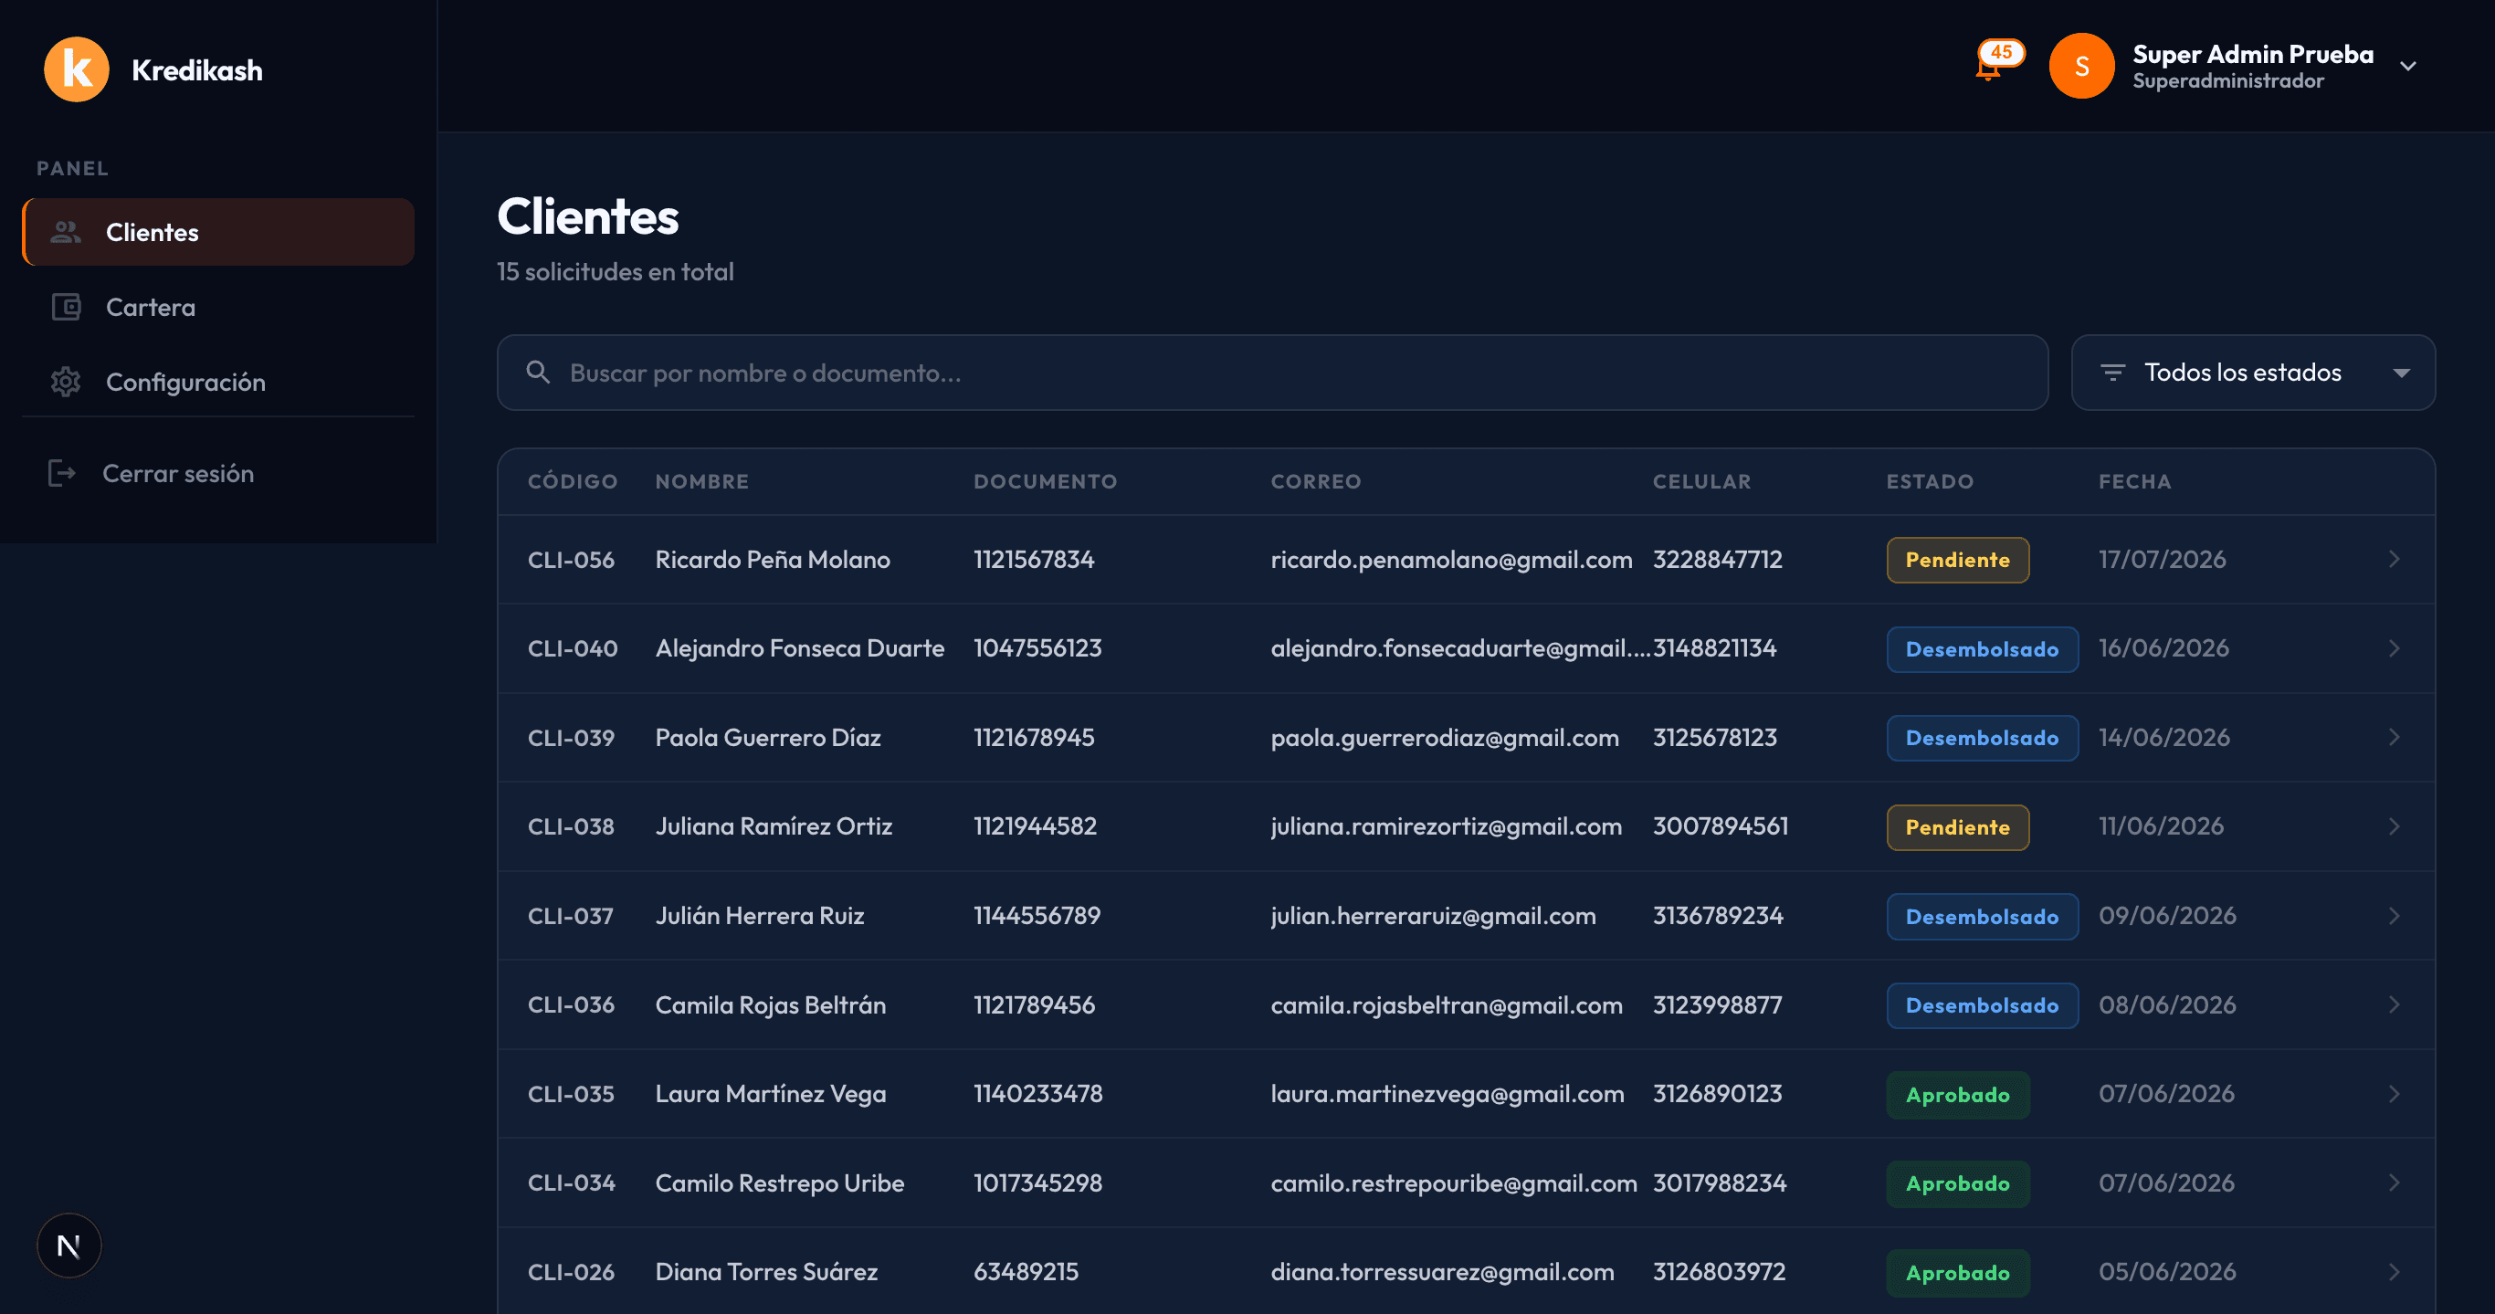Select Cerrar sesión to log out
The height and width of the screenshot is (1314, 2495).
tap(219, 472)
